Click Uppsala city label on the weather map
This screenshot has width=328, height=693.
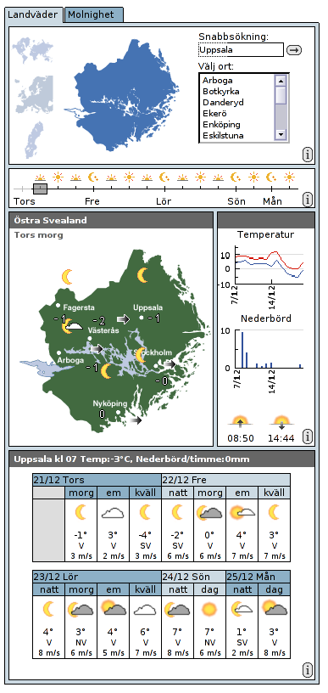point(148,307)
